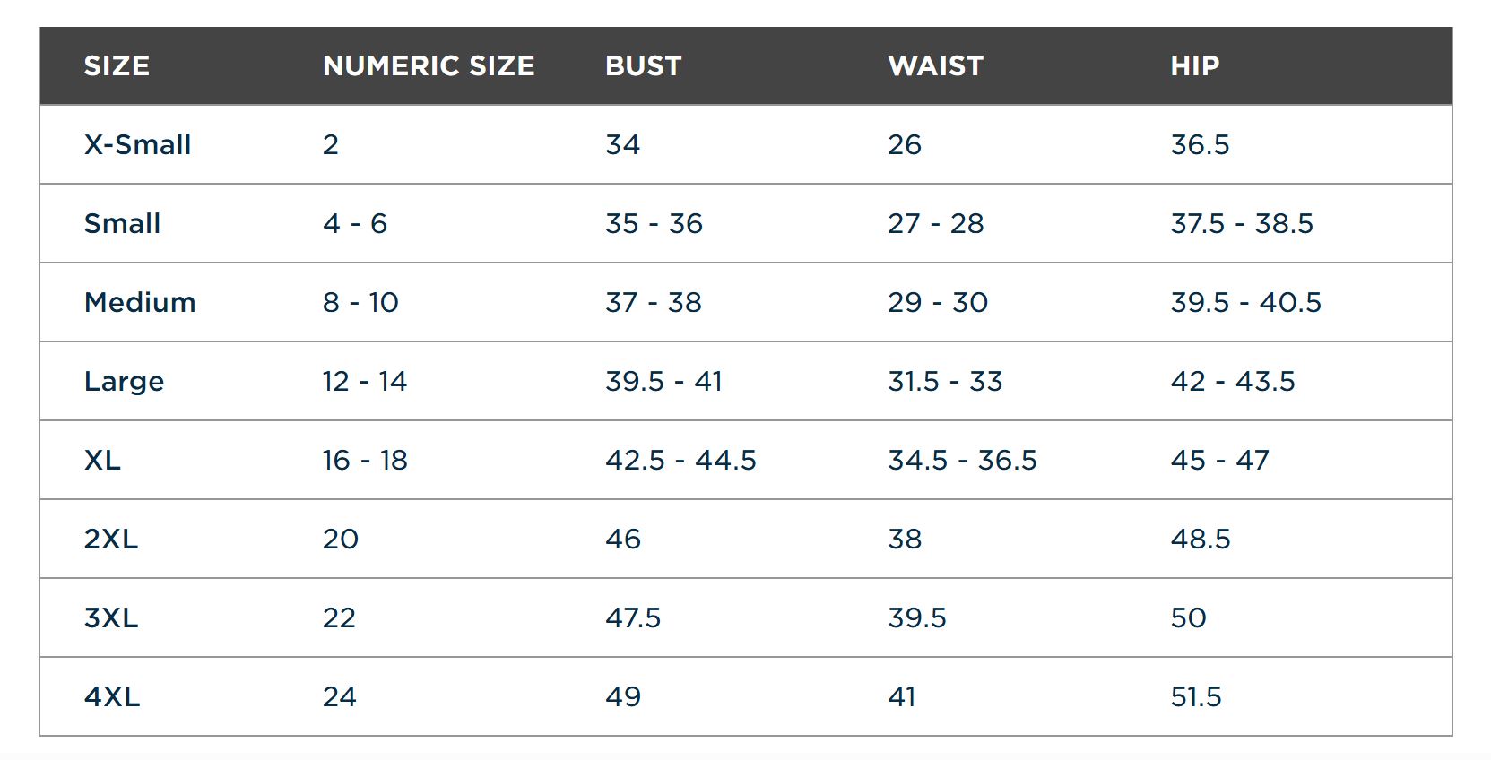Click the 39.5 - 41 bust value
The image size is (1491, 760).
click(x=663, y=382)
